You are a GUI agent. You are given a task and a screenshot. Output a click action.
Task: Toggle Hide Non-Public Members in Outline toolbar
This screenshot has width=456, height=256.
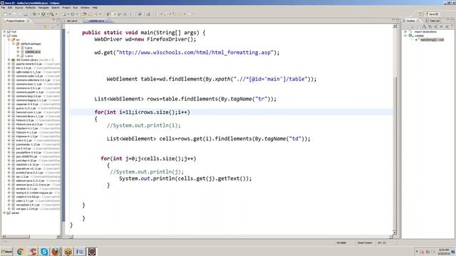[441, 26]
